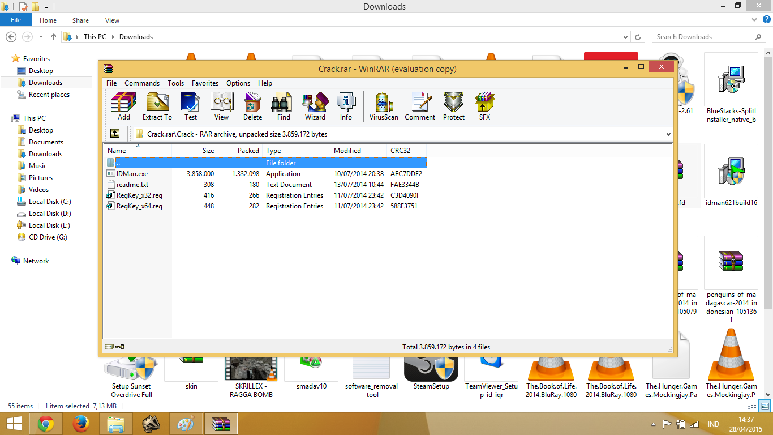Open the Quick Access Toolbar customize dropdown
Screen dimensions: 773x435
46,7
